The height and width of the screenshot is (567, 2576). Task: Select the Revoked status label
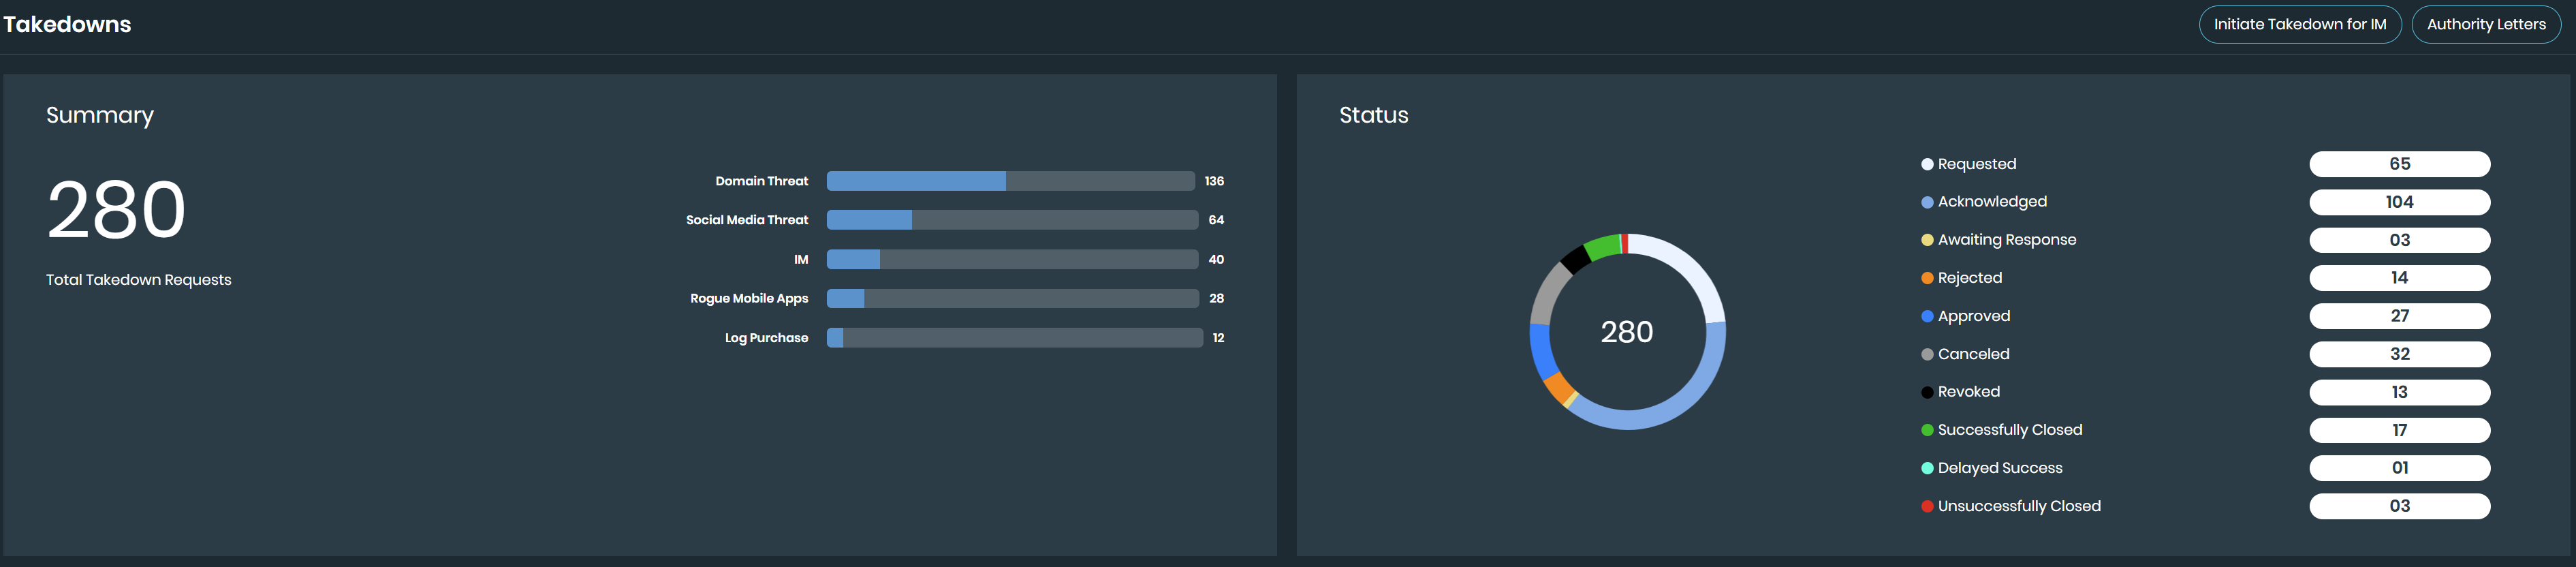click(x=1968, y=392)
